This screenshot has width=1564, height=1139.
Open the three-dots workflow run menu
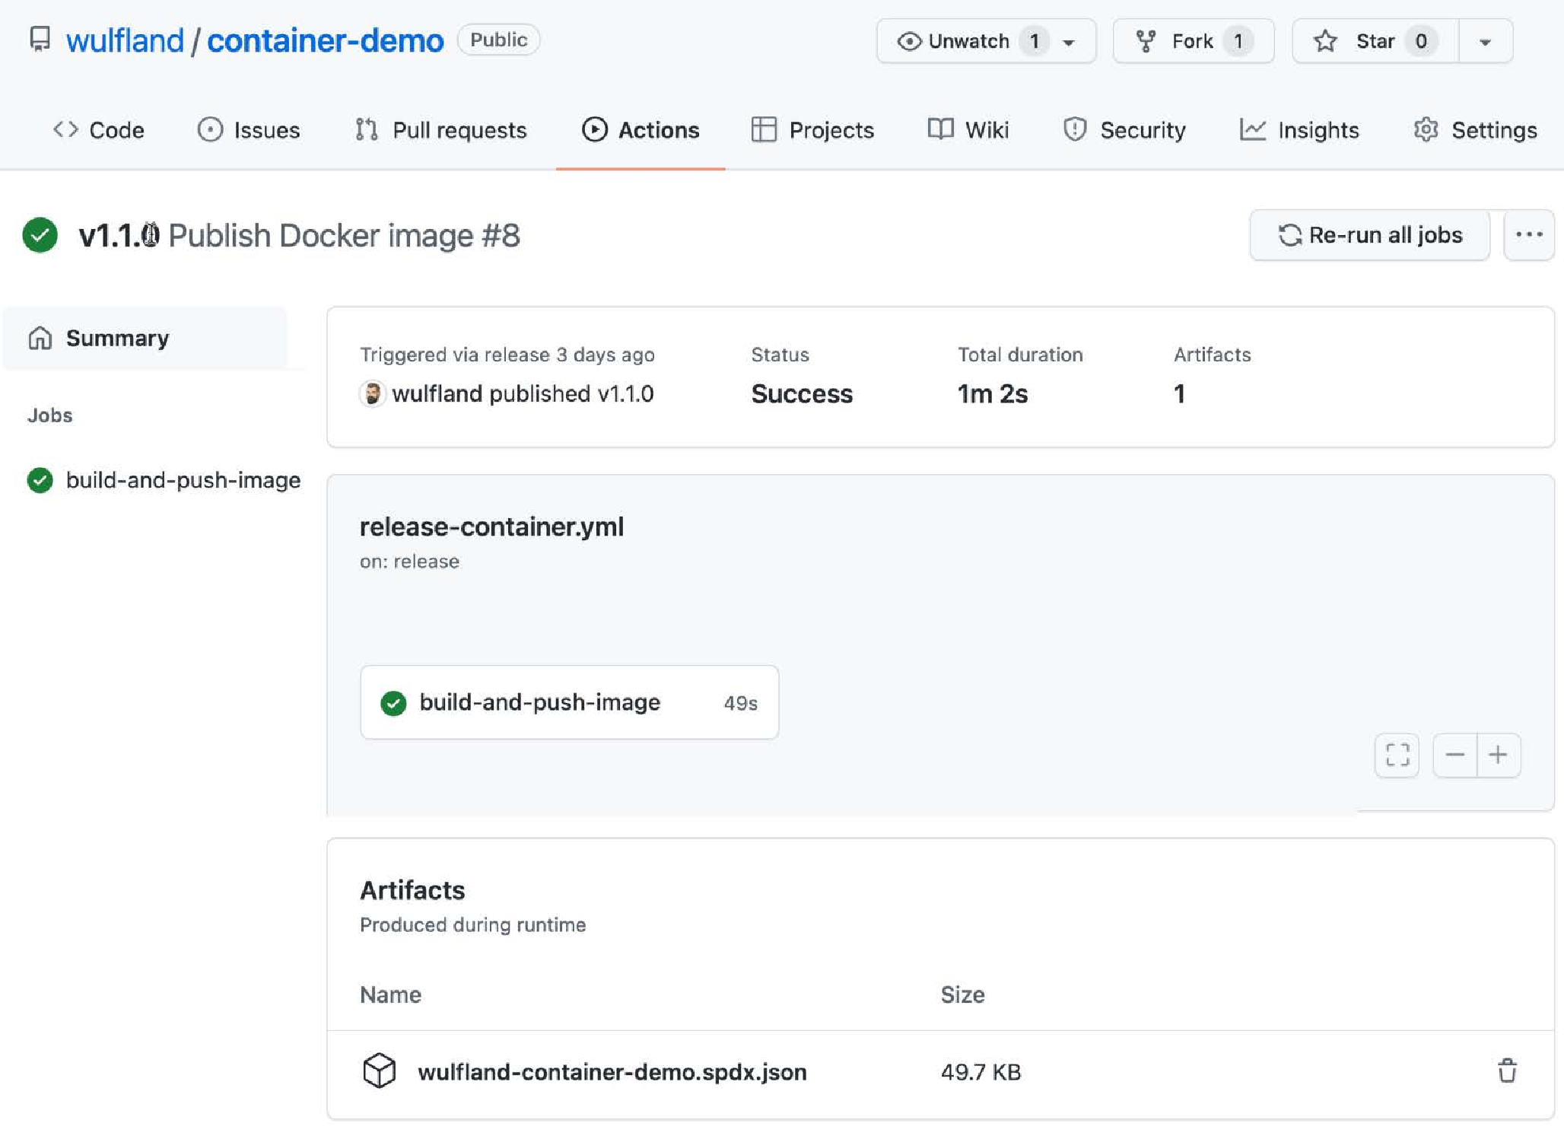(x=1529, y=235)
